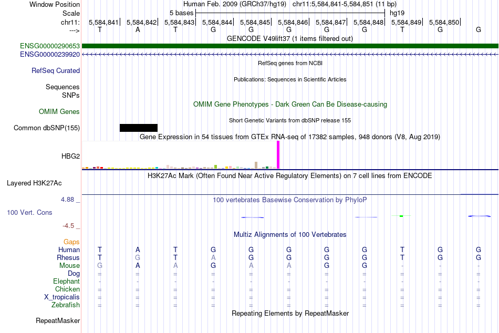
Task: Click the 4.88 PhyloP upper scale value
Action: (67, 200)
